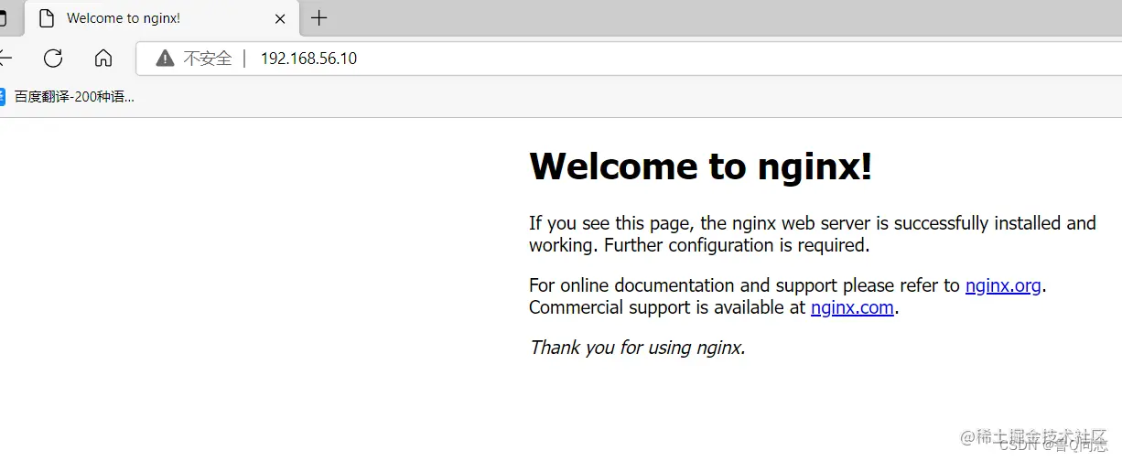The image size is (1122, 461).
Task: Click the 'Commercial support is available at' text
Action: point(667,307)
